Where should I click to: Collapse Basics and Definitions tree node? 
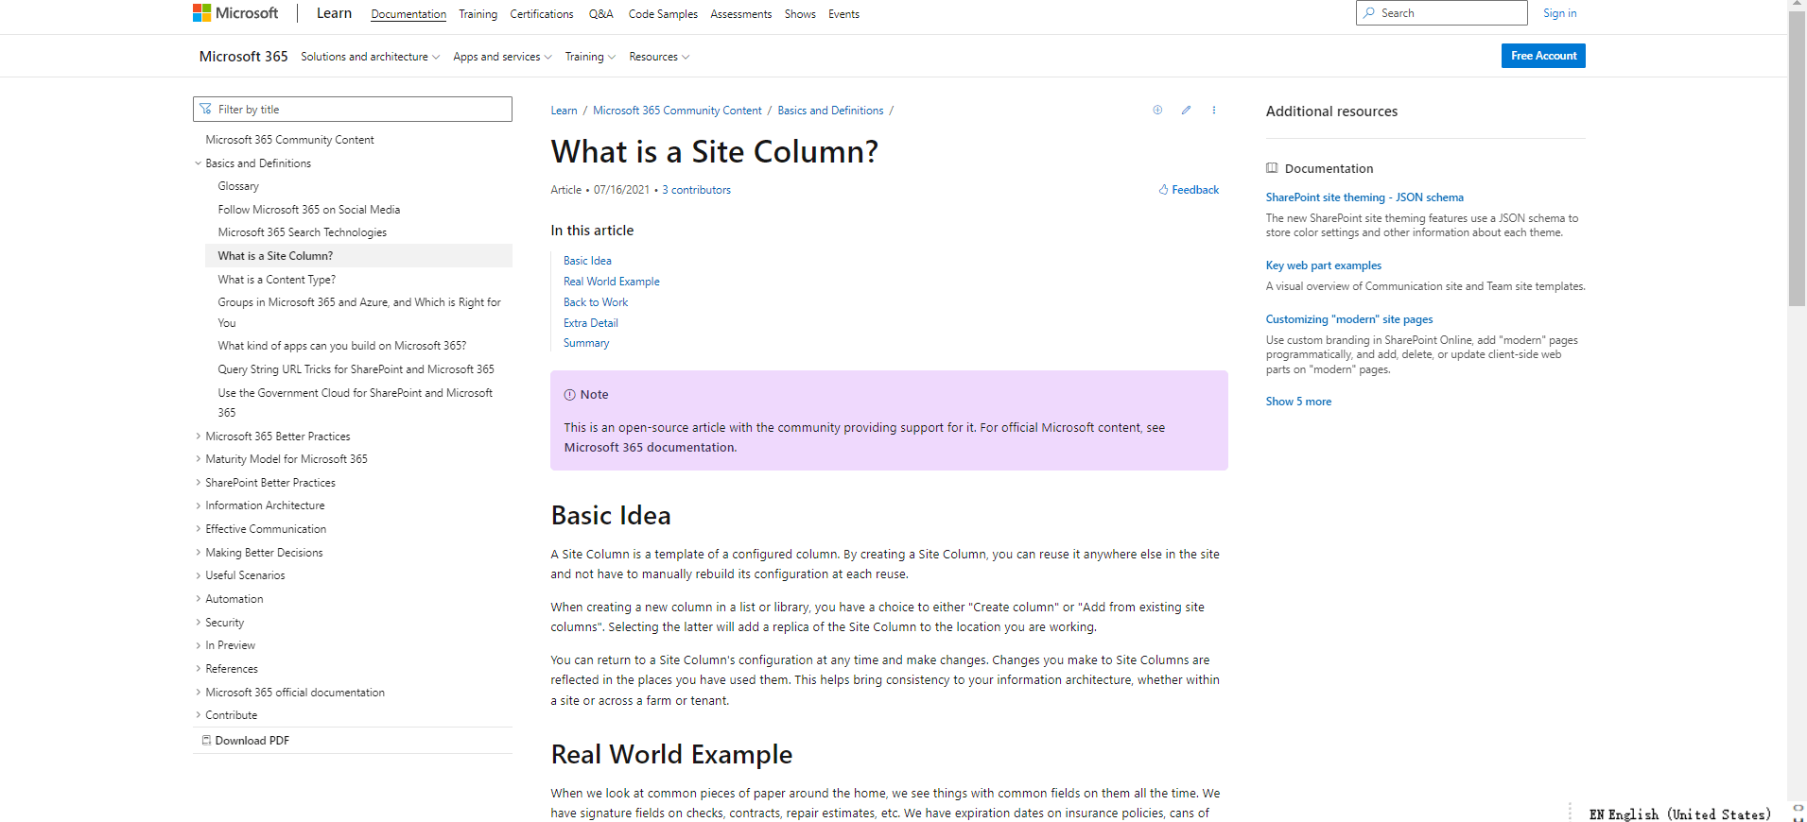coord(198,163)
